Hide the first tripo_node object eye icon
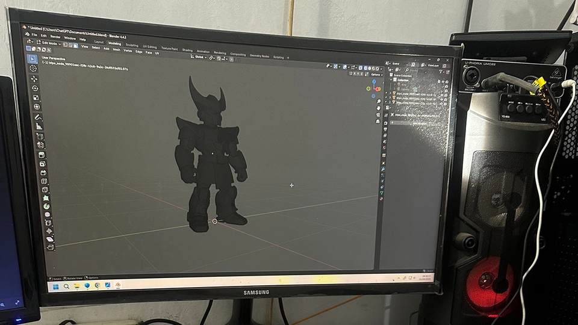 (x=442, y=95)
